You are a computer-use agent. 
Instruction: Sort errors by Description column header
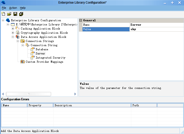[x=92, y=105]
